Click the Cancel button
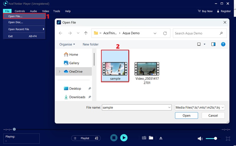This screenshot has height=146, width=236. coord(213,115)
